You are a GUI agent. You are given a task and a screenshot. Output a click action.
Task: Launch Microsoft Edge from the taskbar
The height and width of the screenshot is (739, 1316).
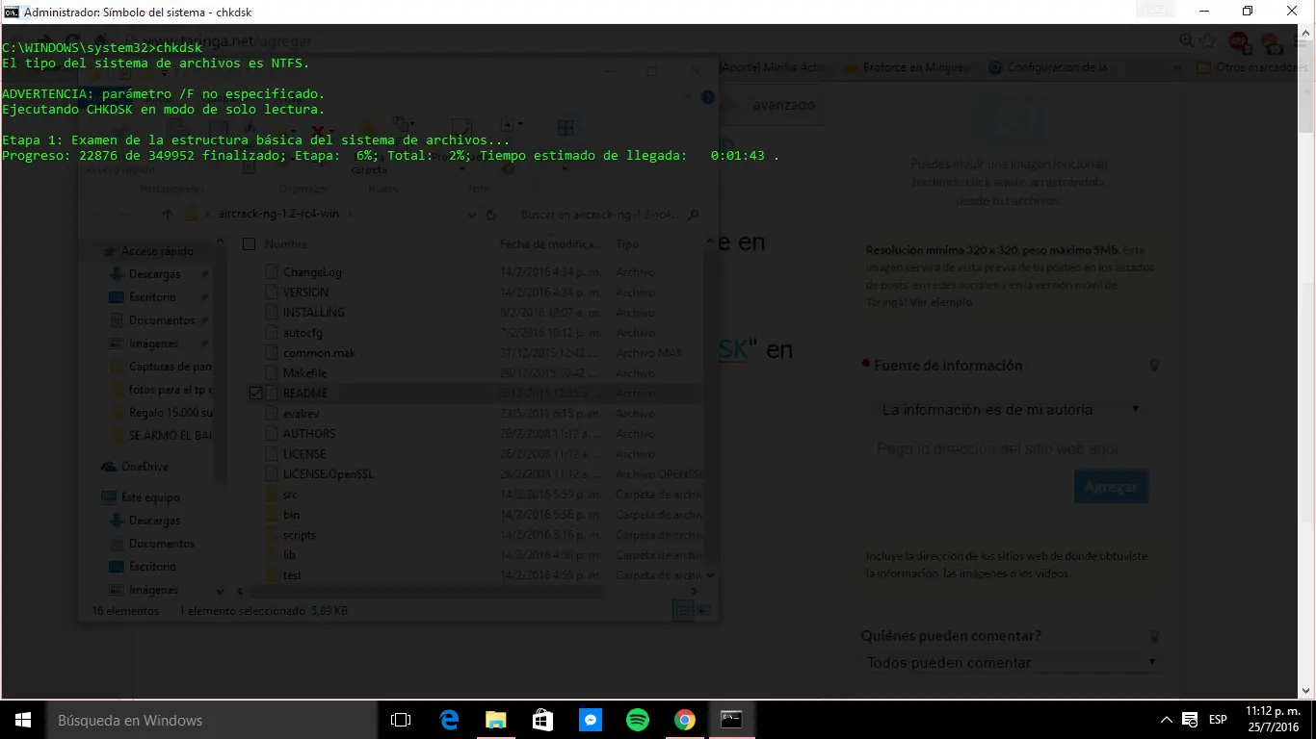449,720
